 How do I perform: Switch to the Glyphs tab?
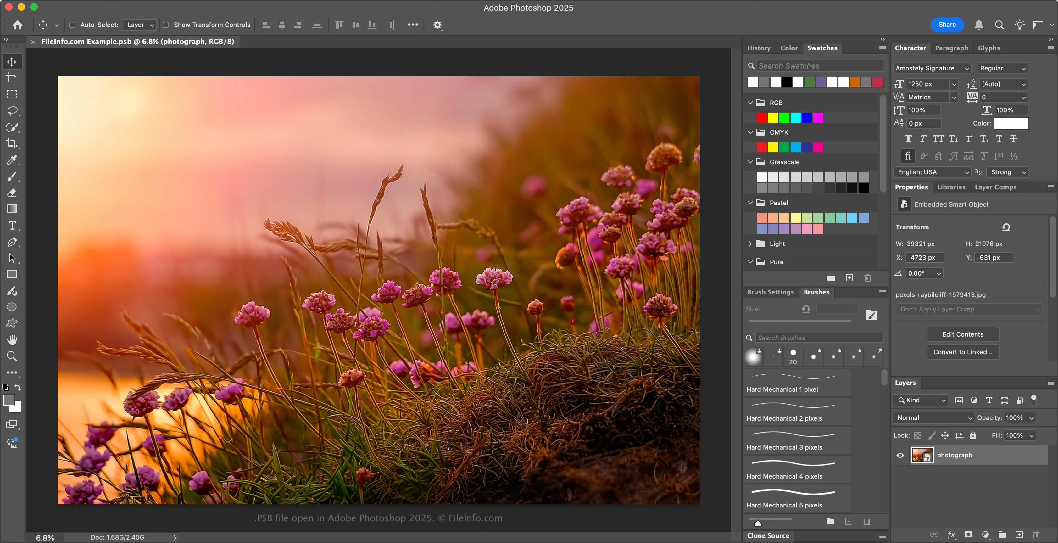(x=988, y=48)
